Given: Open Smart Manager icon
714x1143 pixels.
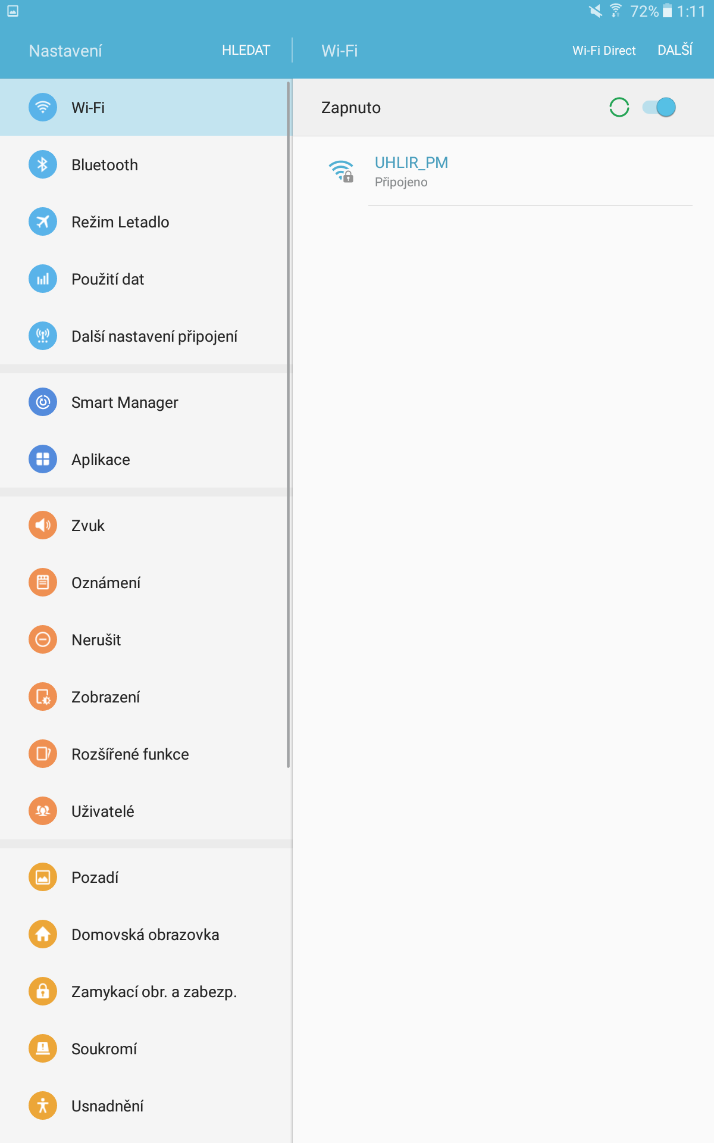Looking at the screenshot, I should [x=43, y=402].
